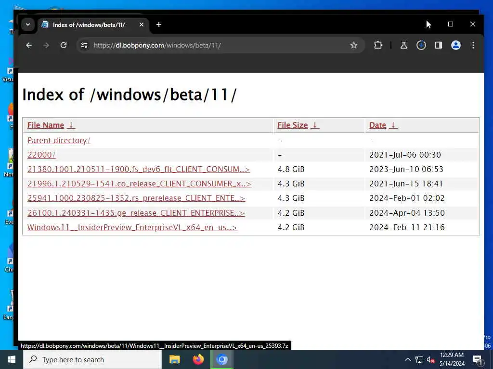493x369 pixels.
Task: Open the profile avatar menu
Action: 455,46
